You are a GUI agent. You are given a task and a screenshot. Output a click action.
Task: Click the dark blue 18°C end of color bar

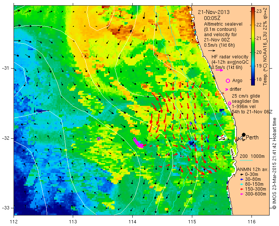[x=253, y=83]
